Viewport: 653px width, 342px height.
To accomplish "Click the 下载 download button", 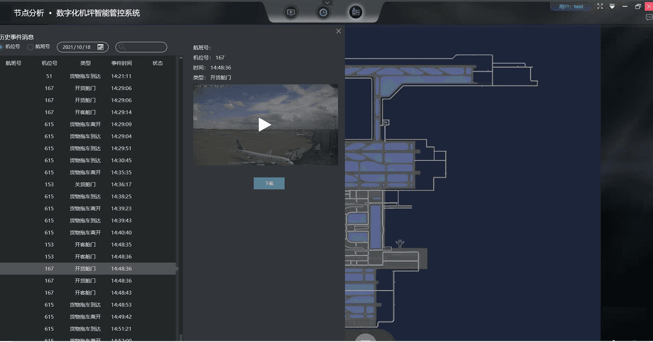I will point(269,183).
